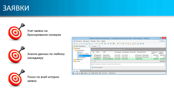Click the pencil edit record icon

click(x=79, y=44)
